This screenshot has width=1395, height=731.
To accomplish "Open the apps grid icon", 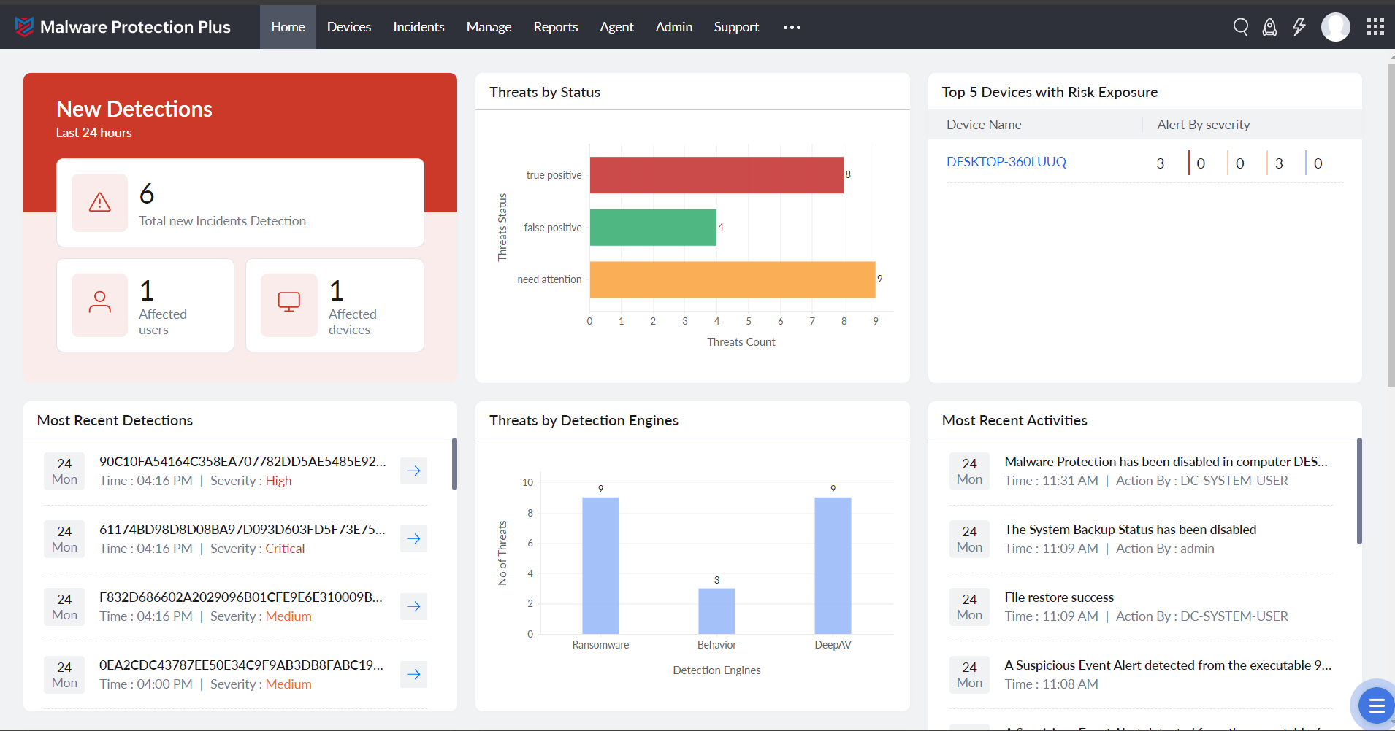I will click(x=1376, y=26).
